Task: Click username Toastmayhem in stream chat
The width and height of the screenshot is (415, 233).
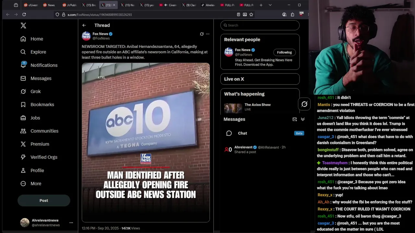Action: click(x=335, y=163)
